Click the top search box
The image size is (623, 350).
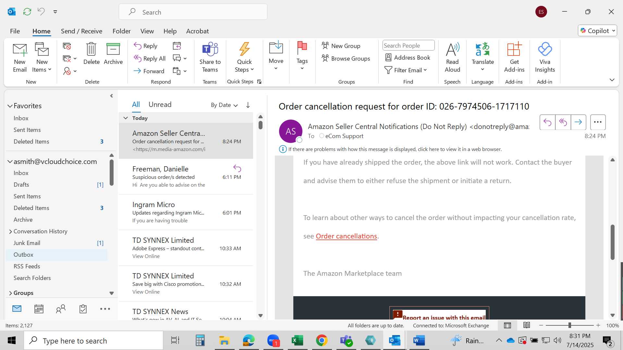[x=193, y=12]
